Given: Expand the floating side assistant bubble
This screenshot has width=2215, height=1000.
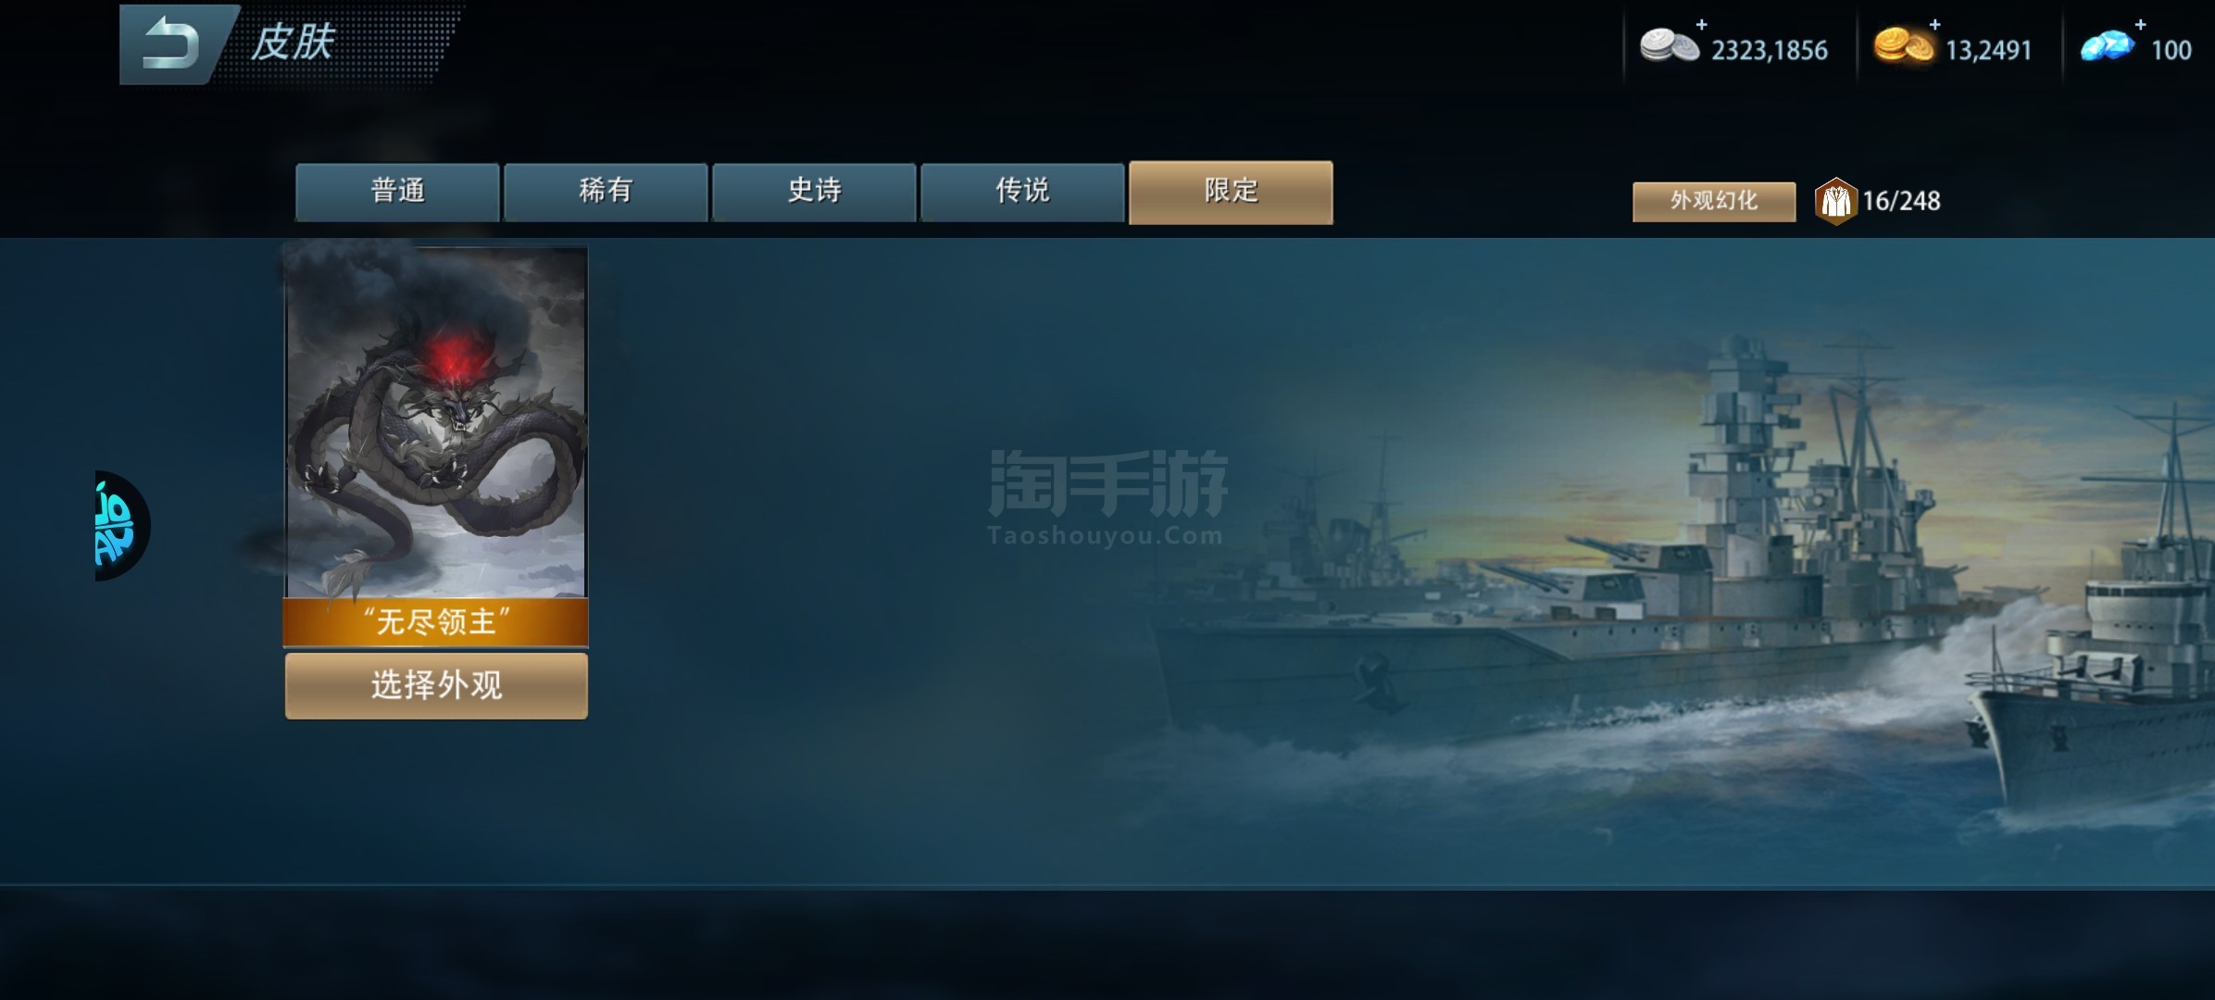Looking at the screenshot, I should (x=121, y=525).
